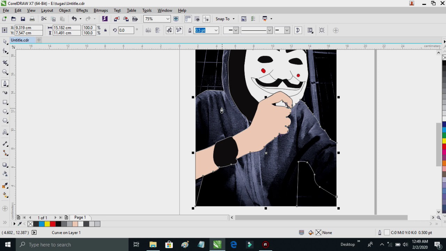Click the Wrap text button

tap(310, 30)
